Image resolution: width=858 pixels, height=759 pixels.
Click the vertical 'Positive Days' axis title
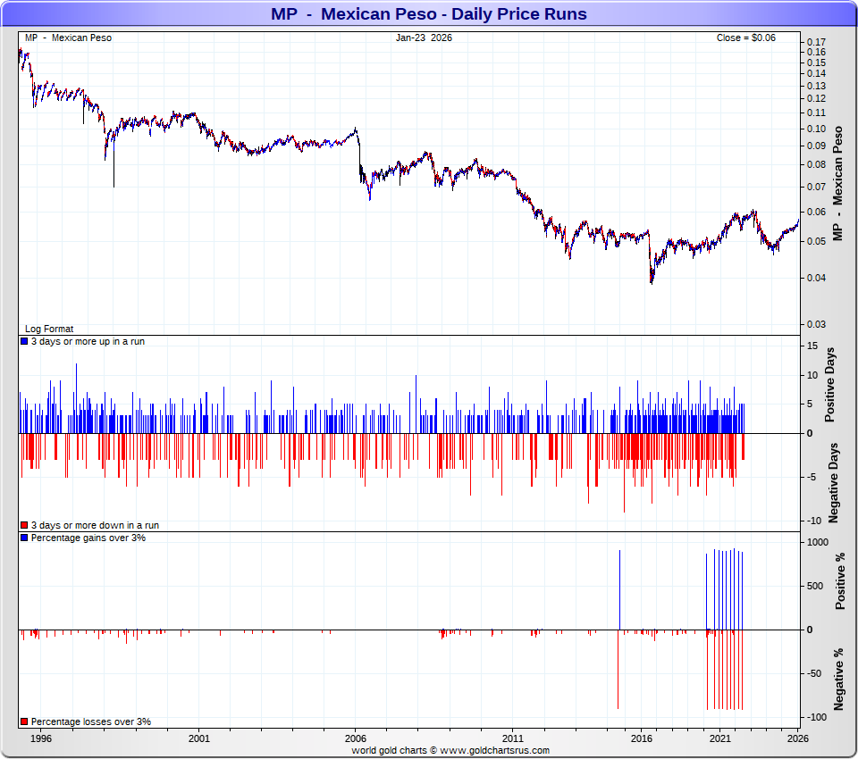(x=830, y=385)
